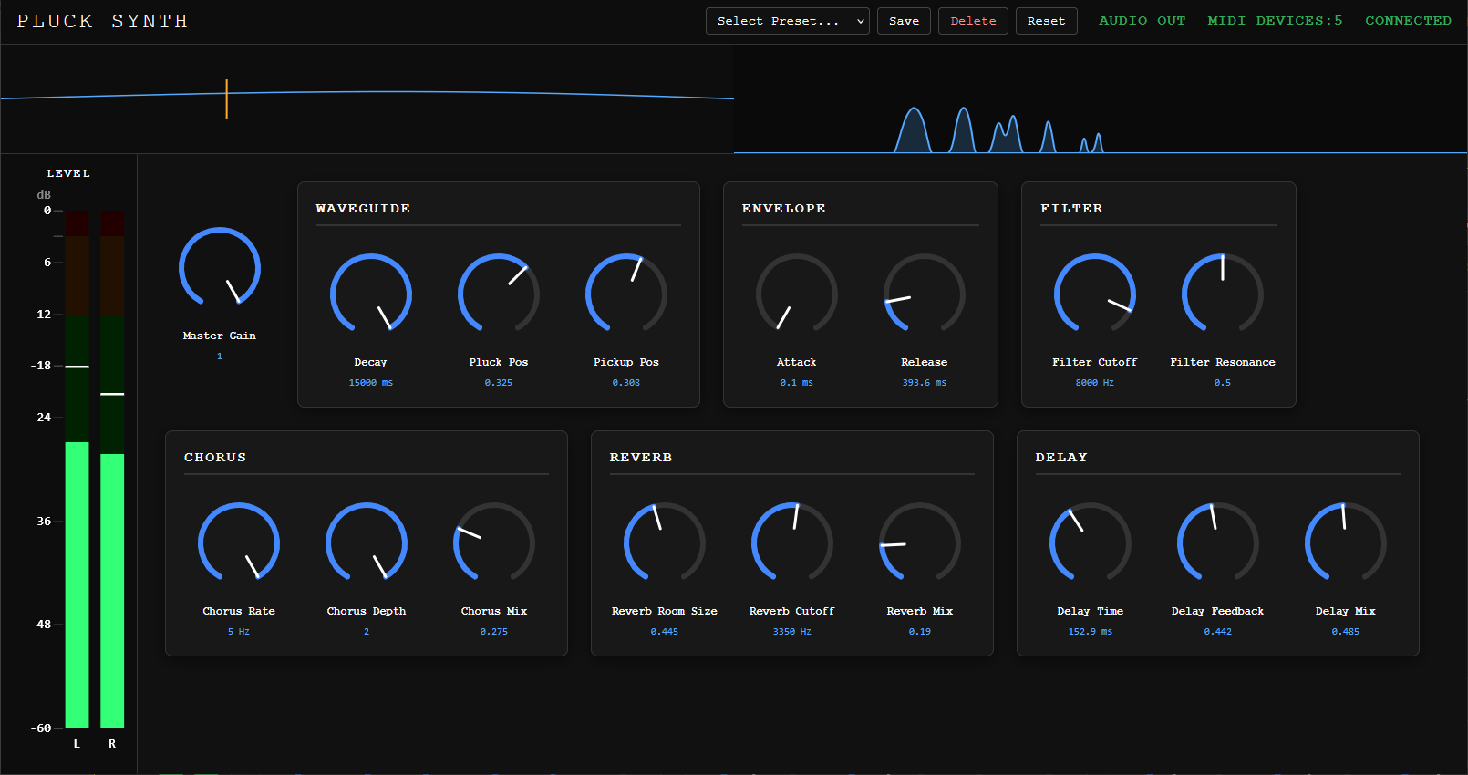Click the Decay value 15000 ms
This screenshot has height=775, width=1468.
click(x=371, y=383)
